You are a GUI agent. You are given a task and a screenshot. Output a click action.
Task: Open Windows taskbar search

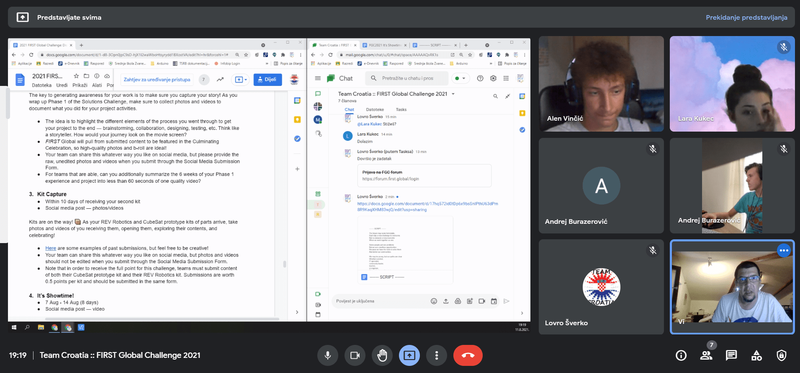tap(27, 328)
